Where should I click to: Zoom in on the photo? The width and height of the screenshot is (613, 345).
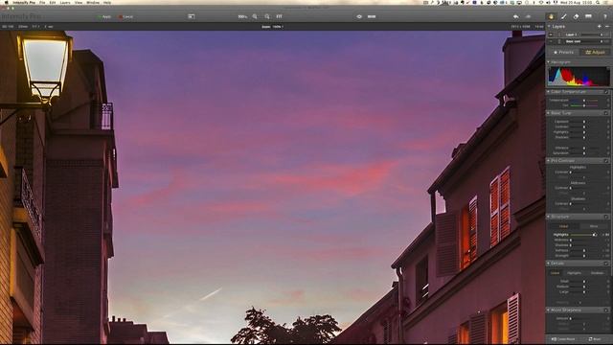255,16
